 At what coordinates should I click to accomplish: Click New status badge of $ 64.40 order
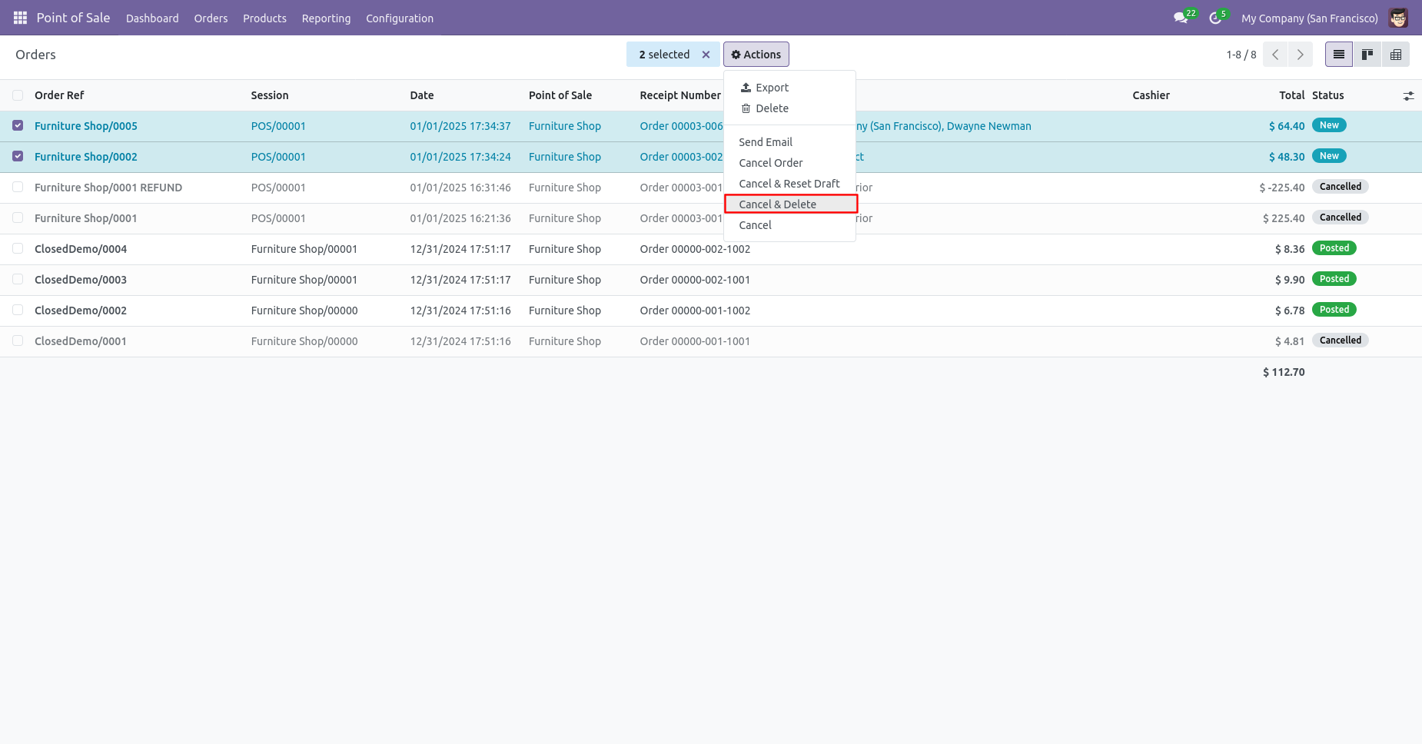[x=1329, y=125]
